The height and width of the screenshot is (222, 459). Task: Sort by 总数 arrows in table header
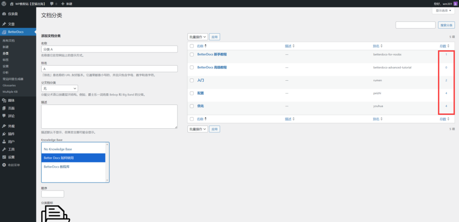point(448,46)
